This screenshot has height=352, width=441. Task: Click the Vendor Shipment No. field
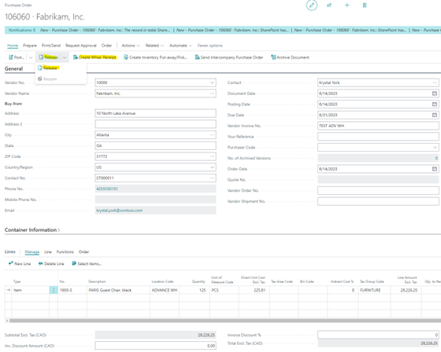(x=378, y=201)
